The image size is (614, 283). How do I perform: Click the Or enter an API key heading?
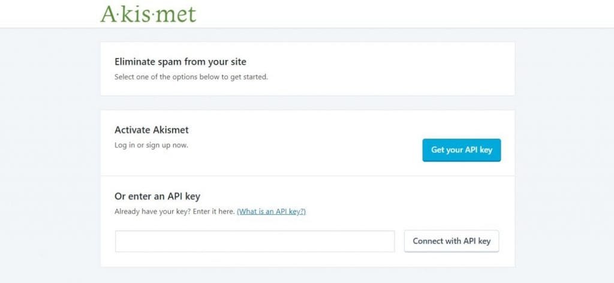click(158, 196)
